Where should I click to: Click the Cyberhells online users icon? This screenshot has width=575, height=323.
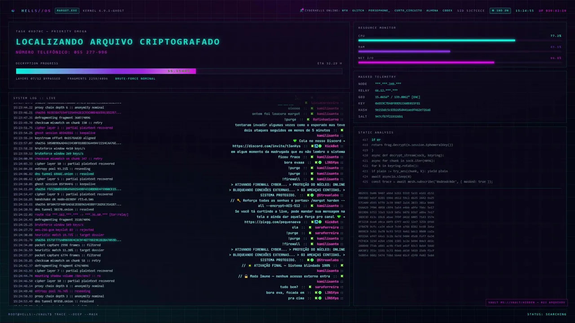coord(301,10)
